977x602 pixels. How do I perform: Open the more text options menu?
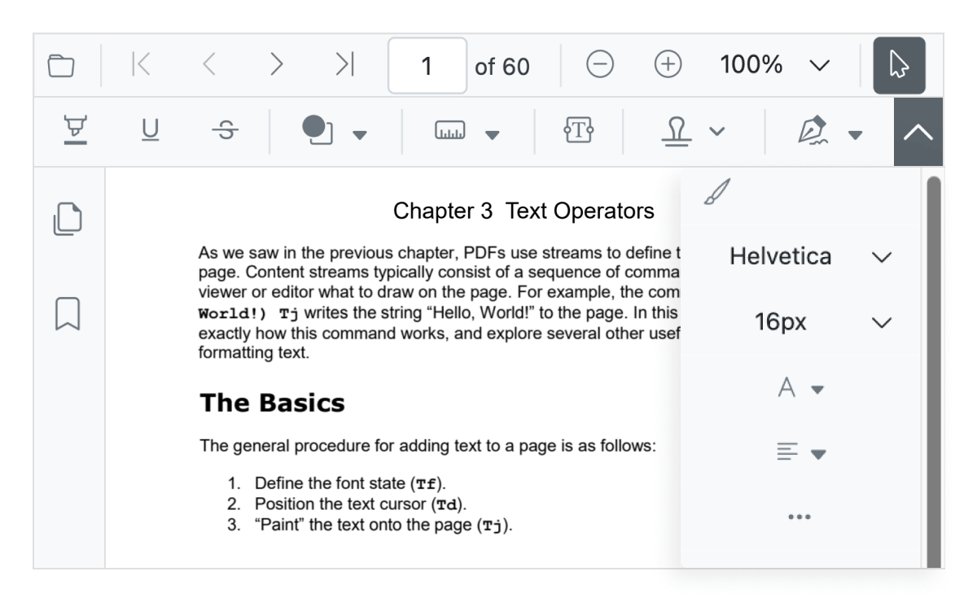click(x=799, y=515)
